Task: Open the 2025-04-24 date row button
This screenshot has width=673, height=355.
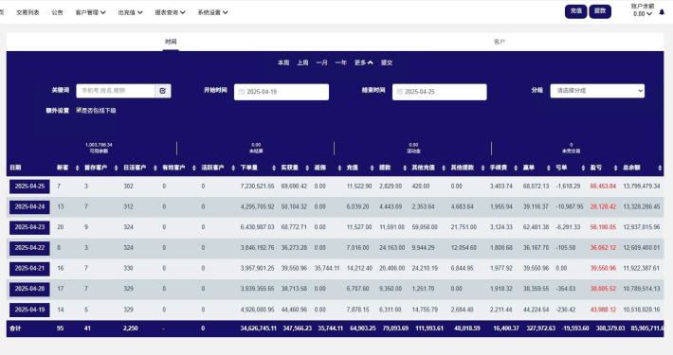Action: pyautogui.click(x=29, y=206)
